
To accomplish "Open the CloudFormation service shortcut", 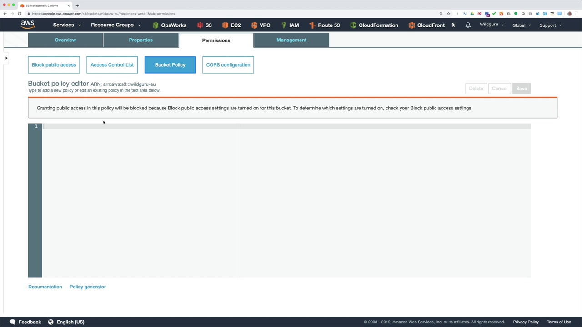I will [374, 25].
